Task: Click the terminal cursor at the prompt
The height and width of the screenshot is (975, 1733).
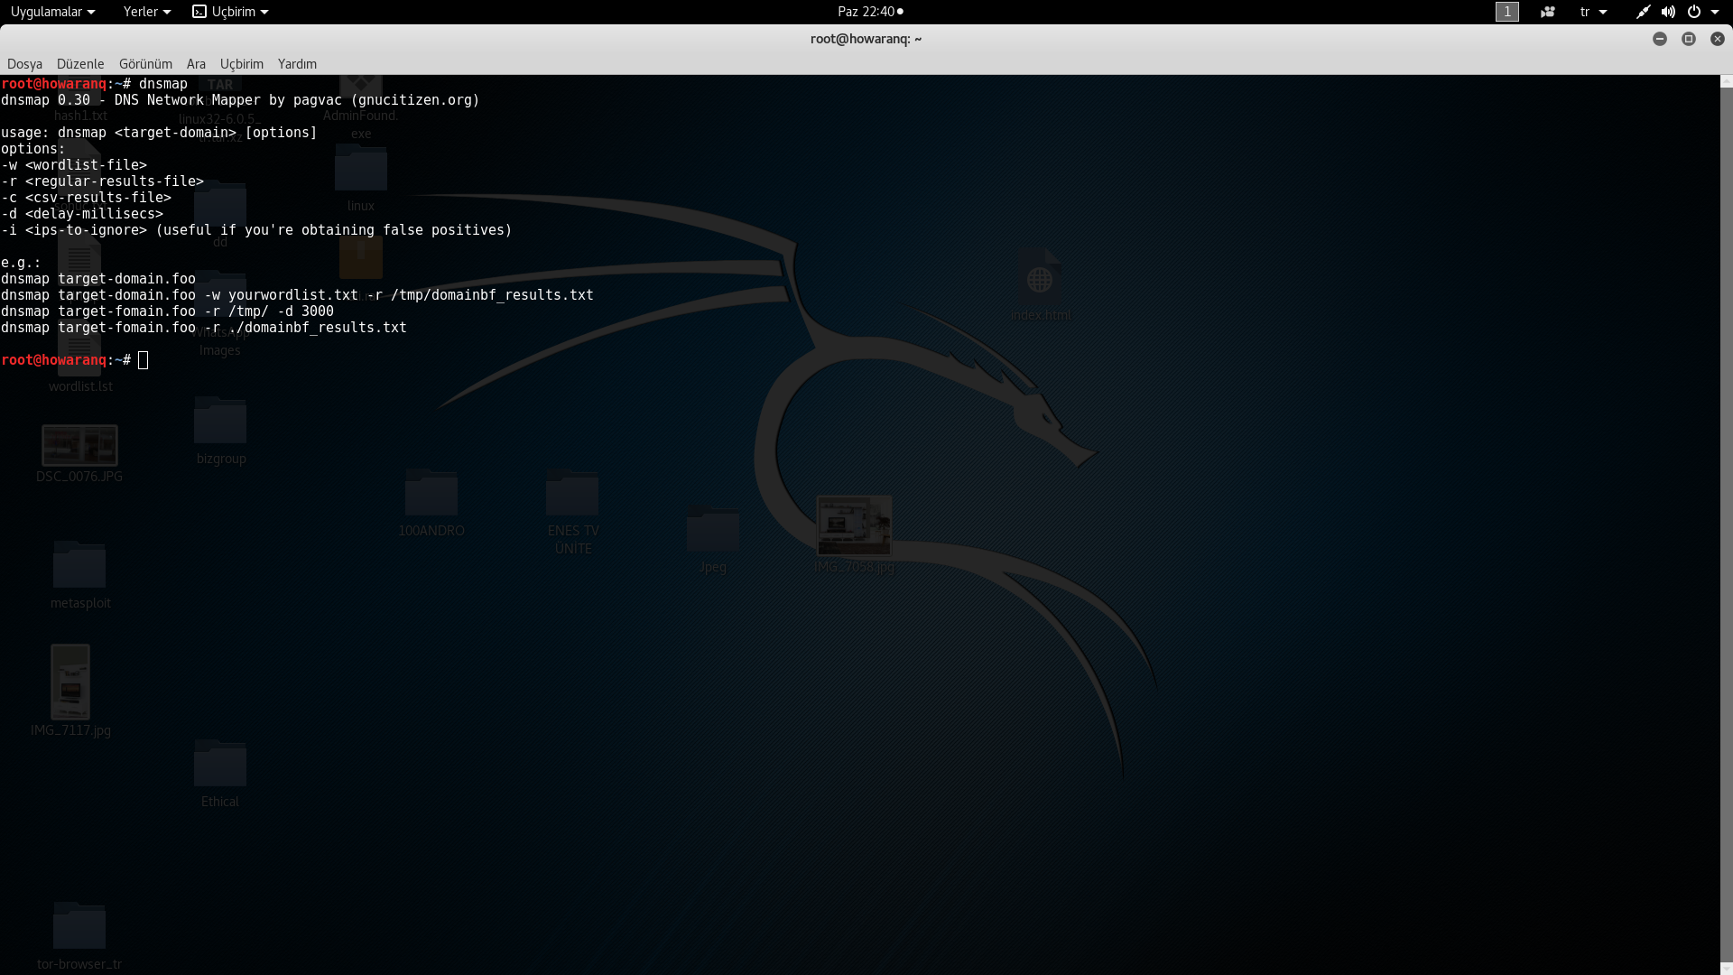Action: pyautogui.click(x=143, y=360)
